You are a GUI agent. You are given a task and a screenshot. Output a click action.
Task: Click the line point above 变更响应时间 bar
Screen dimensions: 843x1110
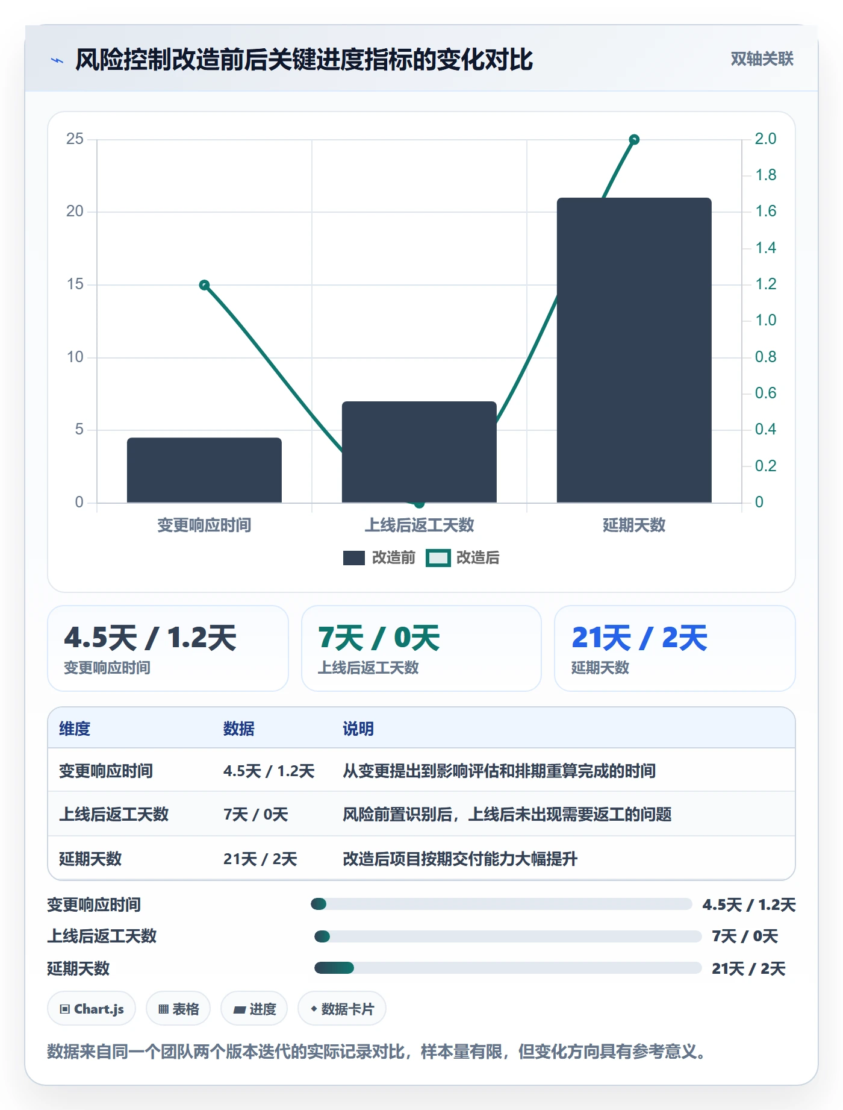coord(204,285)
